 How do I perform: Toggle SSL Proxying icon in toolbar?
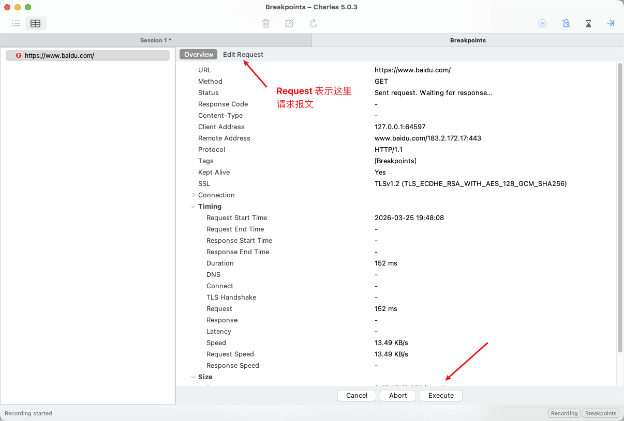tap(566, 23)
